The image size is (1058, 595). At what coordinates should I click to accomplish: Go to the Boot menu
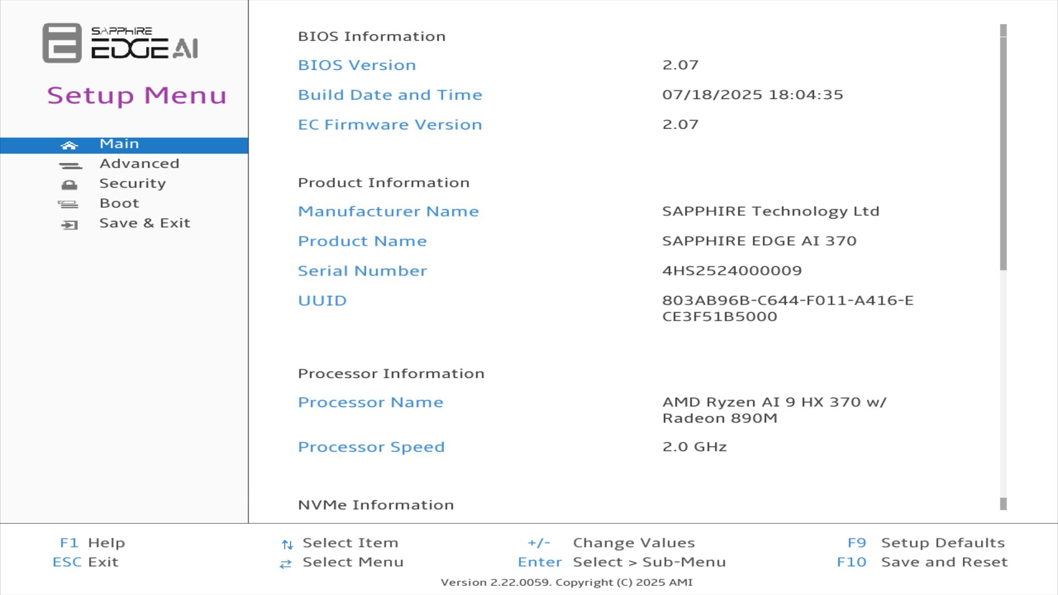coord(119,203)
